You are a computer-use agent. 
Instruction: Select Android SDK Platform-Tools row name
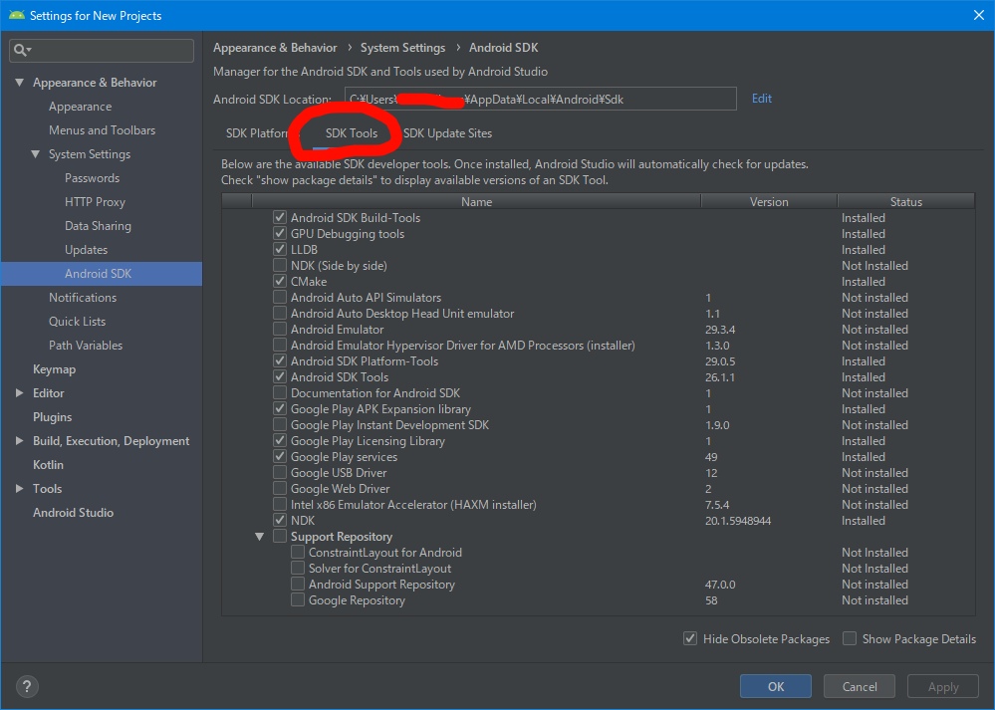pyautogui.click(x=365, y=361)
